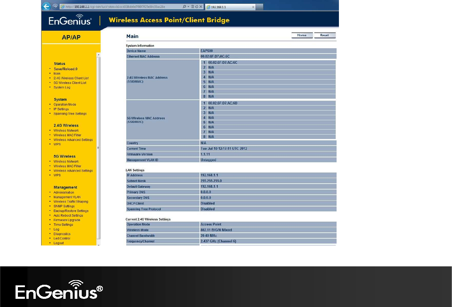Open 5G Wireless Client List
Image resolution: width=452 pixels, height=307 pixels.
coord(70,83)
